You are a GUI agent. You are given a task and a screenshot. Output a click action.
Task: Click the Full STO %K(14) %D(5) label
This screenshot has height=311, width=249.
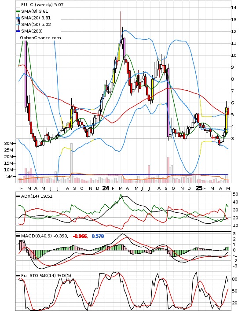point(46,275)
